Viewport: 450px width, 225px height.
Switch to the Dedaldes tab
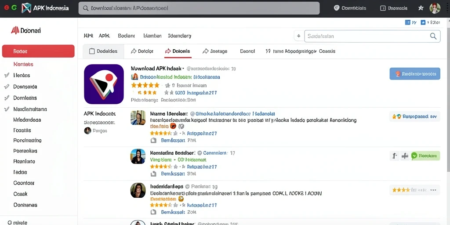[x=103, y=51]
